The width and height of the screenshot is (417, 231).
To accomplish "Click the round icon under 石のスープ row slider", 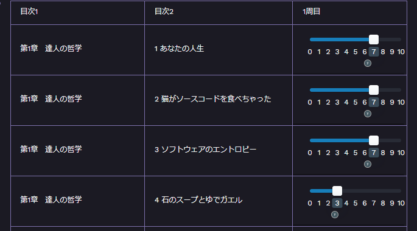I will coord(335,215).
